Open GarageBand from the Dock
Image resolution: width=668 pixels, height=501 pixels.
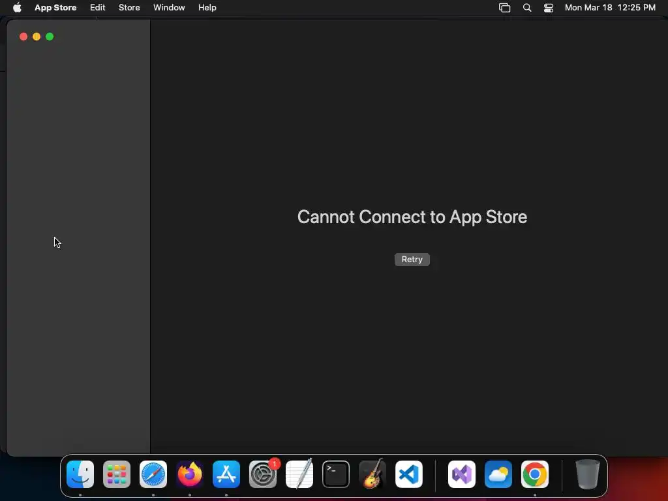click(372, 474)
